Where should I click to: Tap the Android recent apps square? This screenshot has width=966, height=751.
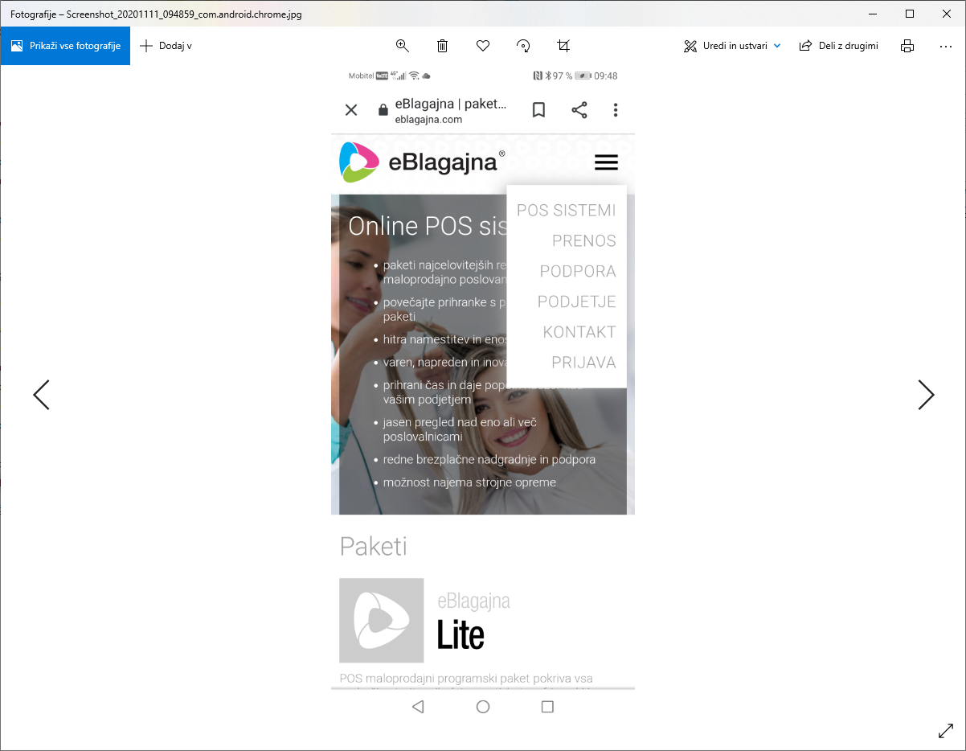[548, 707]
